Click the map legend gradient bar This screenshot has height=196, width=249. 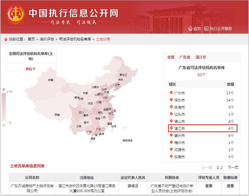(4, 107)
